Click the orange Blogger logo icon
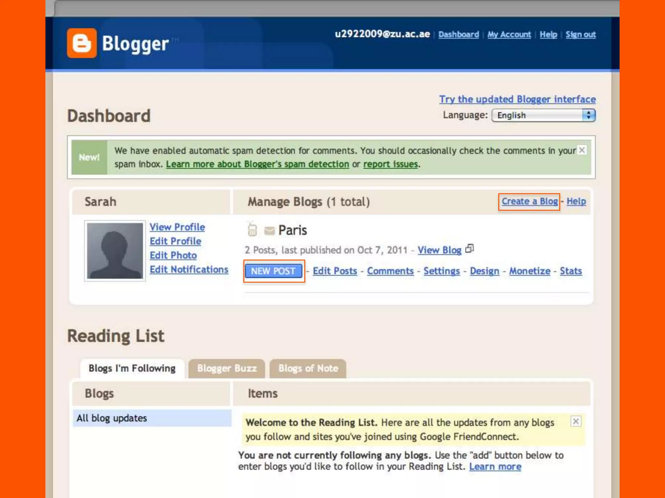This screenshot has height=498, width=665. [x=82, y=43]
